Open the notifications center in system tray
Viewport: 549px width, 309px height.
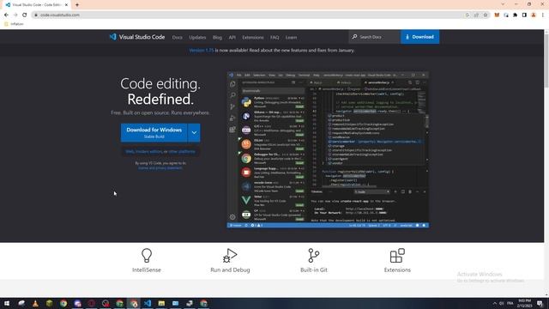pyautogui.click(x=540, y=303)
